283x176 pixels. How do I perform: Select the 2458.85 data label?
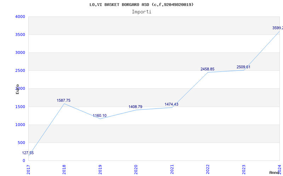207,69
